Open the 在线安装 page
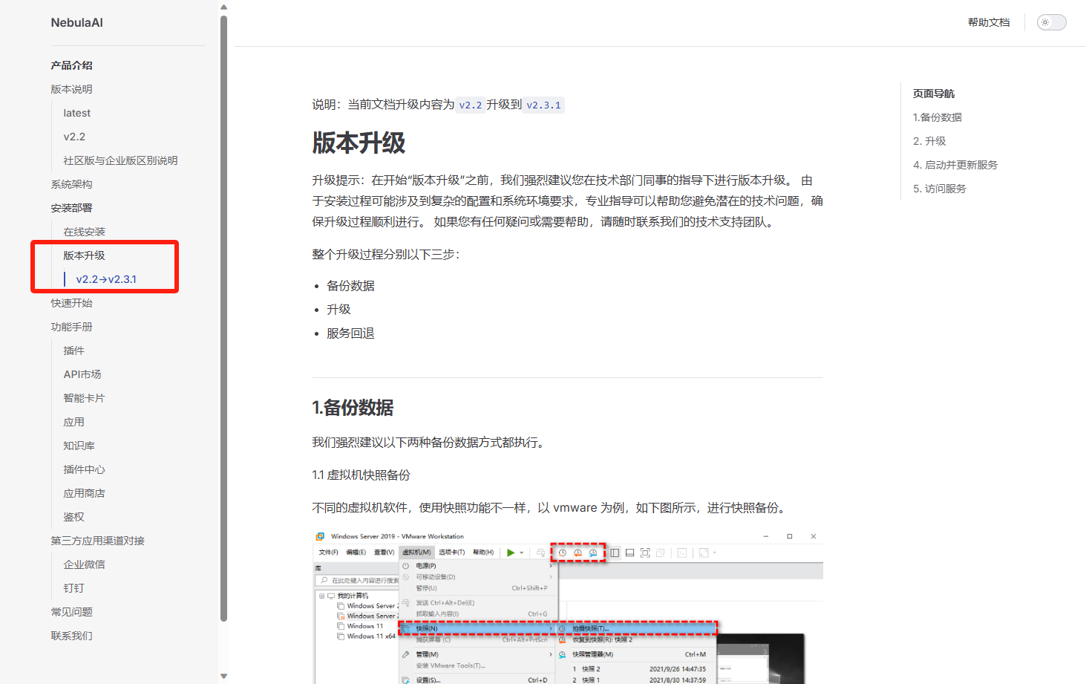 point(84,232)
